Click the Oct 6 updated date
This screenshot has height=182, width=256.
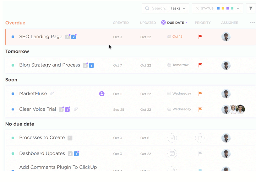[145, 138]
